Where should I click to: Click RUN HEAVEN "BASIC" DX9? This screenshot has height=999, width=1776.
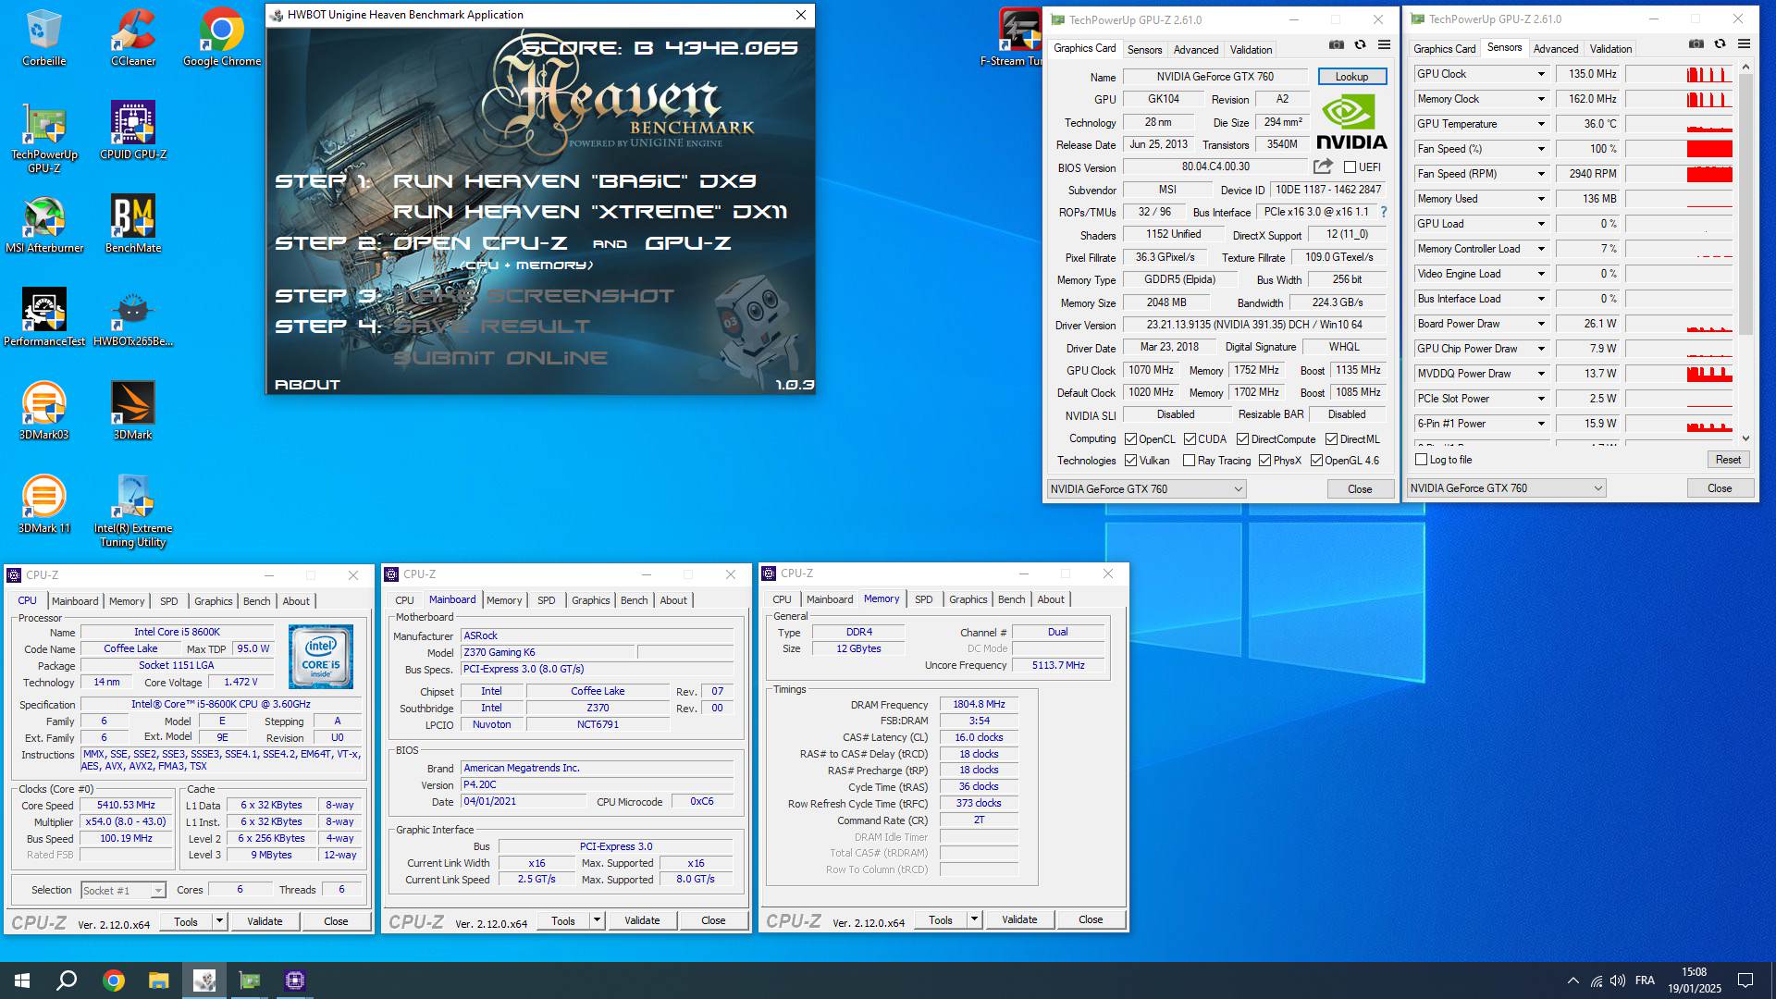coord(574,181)
